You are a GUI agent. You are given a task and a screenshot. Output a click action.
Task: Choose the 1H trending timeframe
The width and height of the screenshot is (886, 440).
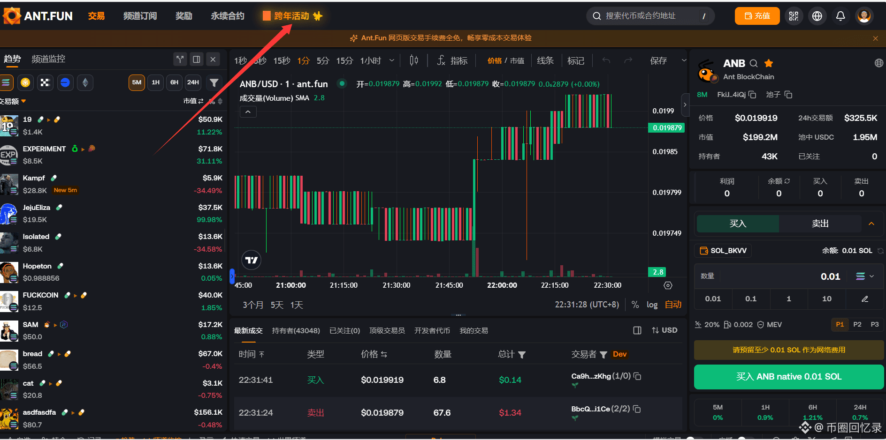point(156,82)
